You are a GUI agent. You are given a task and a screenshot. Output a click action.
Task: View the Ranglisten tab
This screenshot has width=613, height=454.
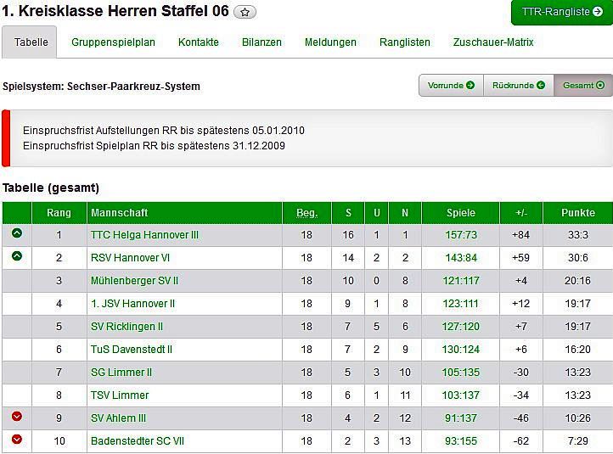click(405, 42)
